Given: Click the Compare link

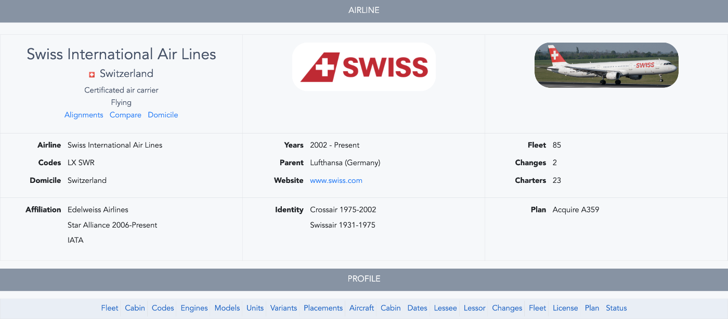Looking at the screenshot, I should pyautogui.click(x=125, y=115).
